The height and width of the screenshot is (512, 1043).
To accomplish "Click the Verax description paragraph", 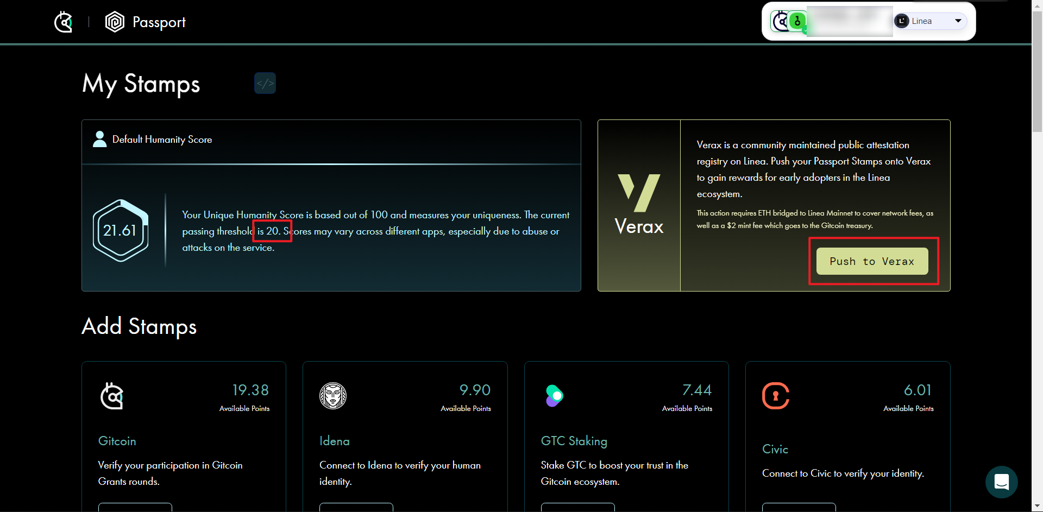I will click(814, 169).
